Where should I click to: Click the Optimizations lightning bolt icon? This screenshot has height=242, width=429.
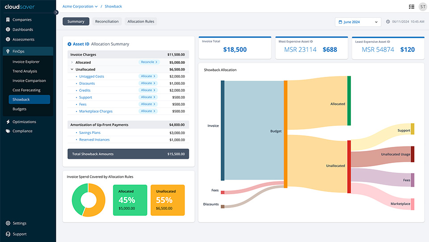(x=8, y=121)
